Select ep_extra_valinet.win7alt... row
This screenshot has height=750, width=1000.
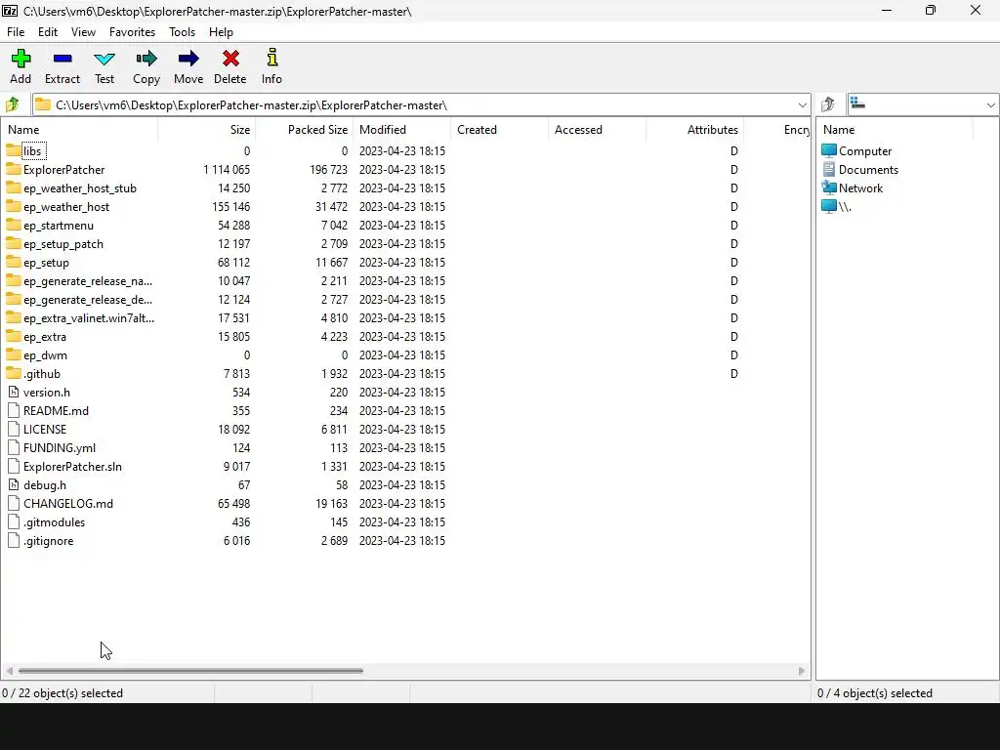(405, 317)
